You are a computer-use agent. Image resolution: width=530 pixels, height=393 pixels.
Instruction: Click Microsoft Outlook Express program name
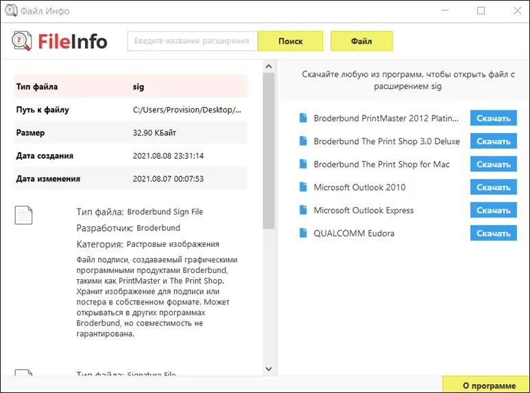click(x=363, y=210)
